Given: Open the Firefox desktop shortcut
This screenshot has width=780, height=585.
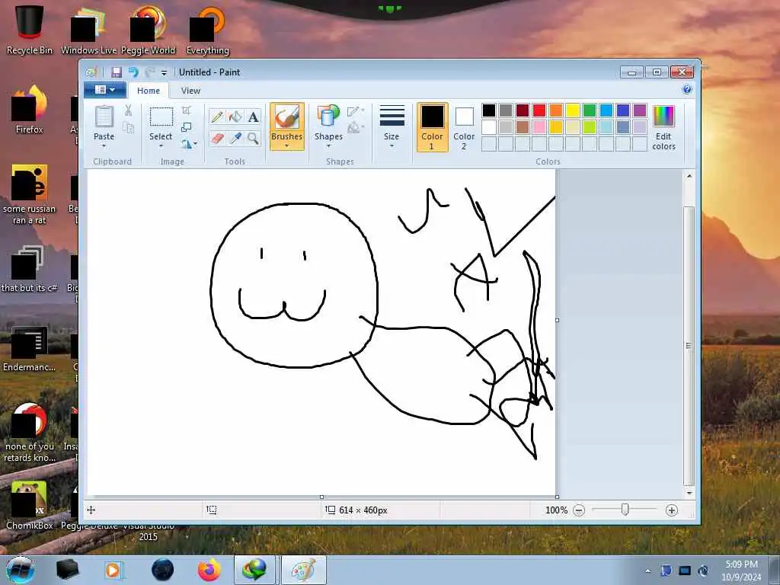Looking at the screenshot, I should point(30,110).
